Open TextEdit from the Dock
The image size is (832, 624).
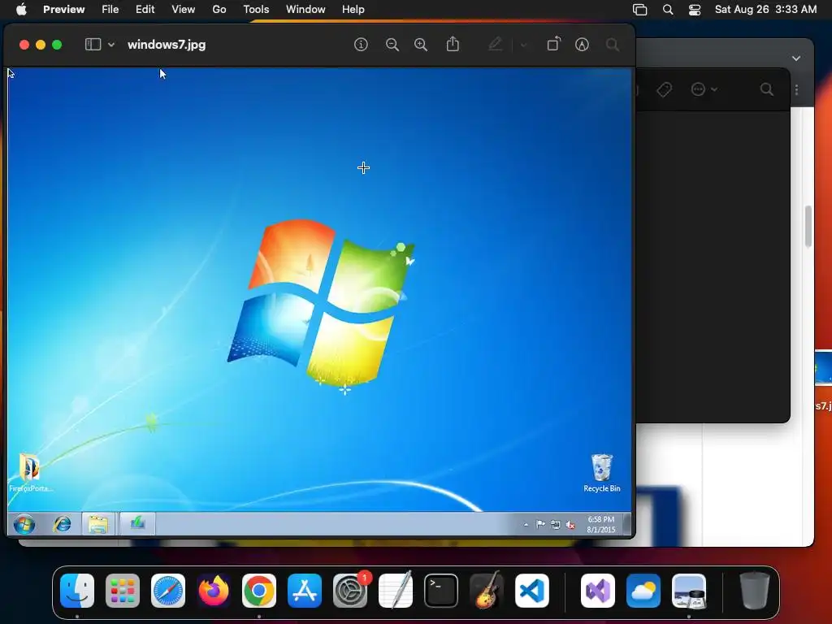(x=396, y=591)
